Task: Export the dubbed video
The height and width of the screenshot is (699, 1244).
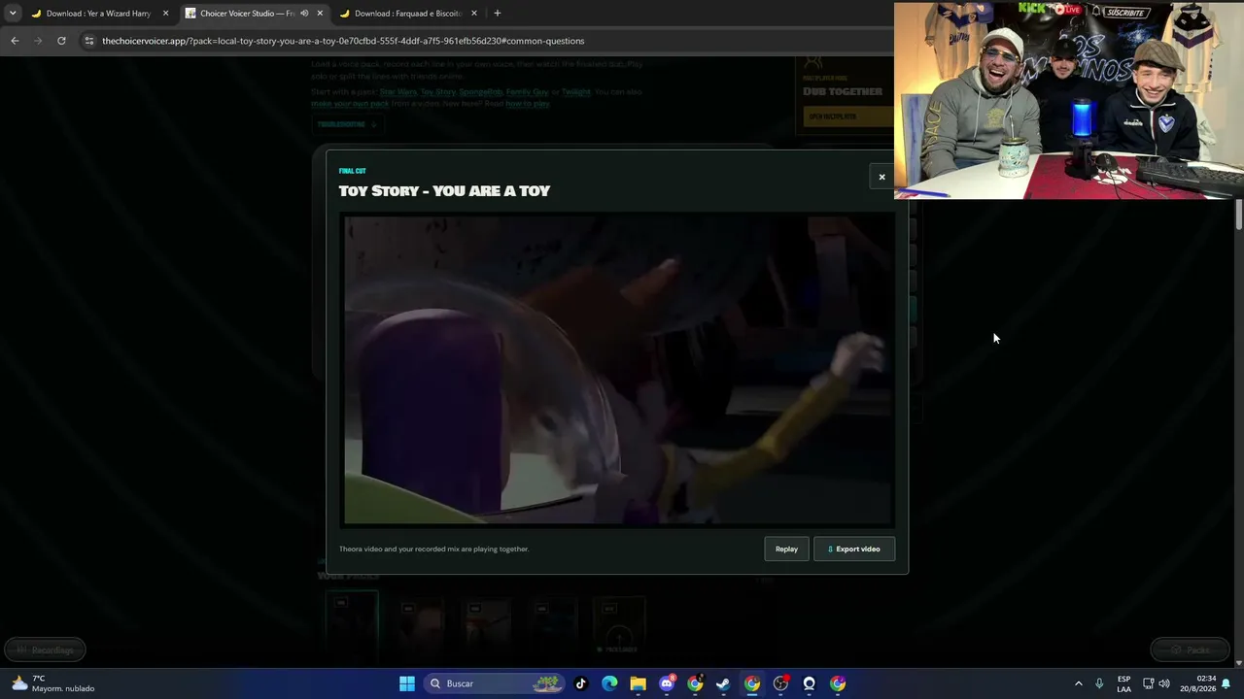Action: (x=854, y=549)
